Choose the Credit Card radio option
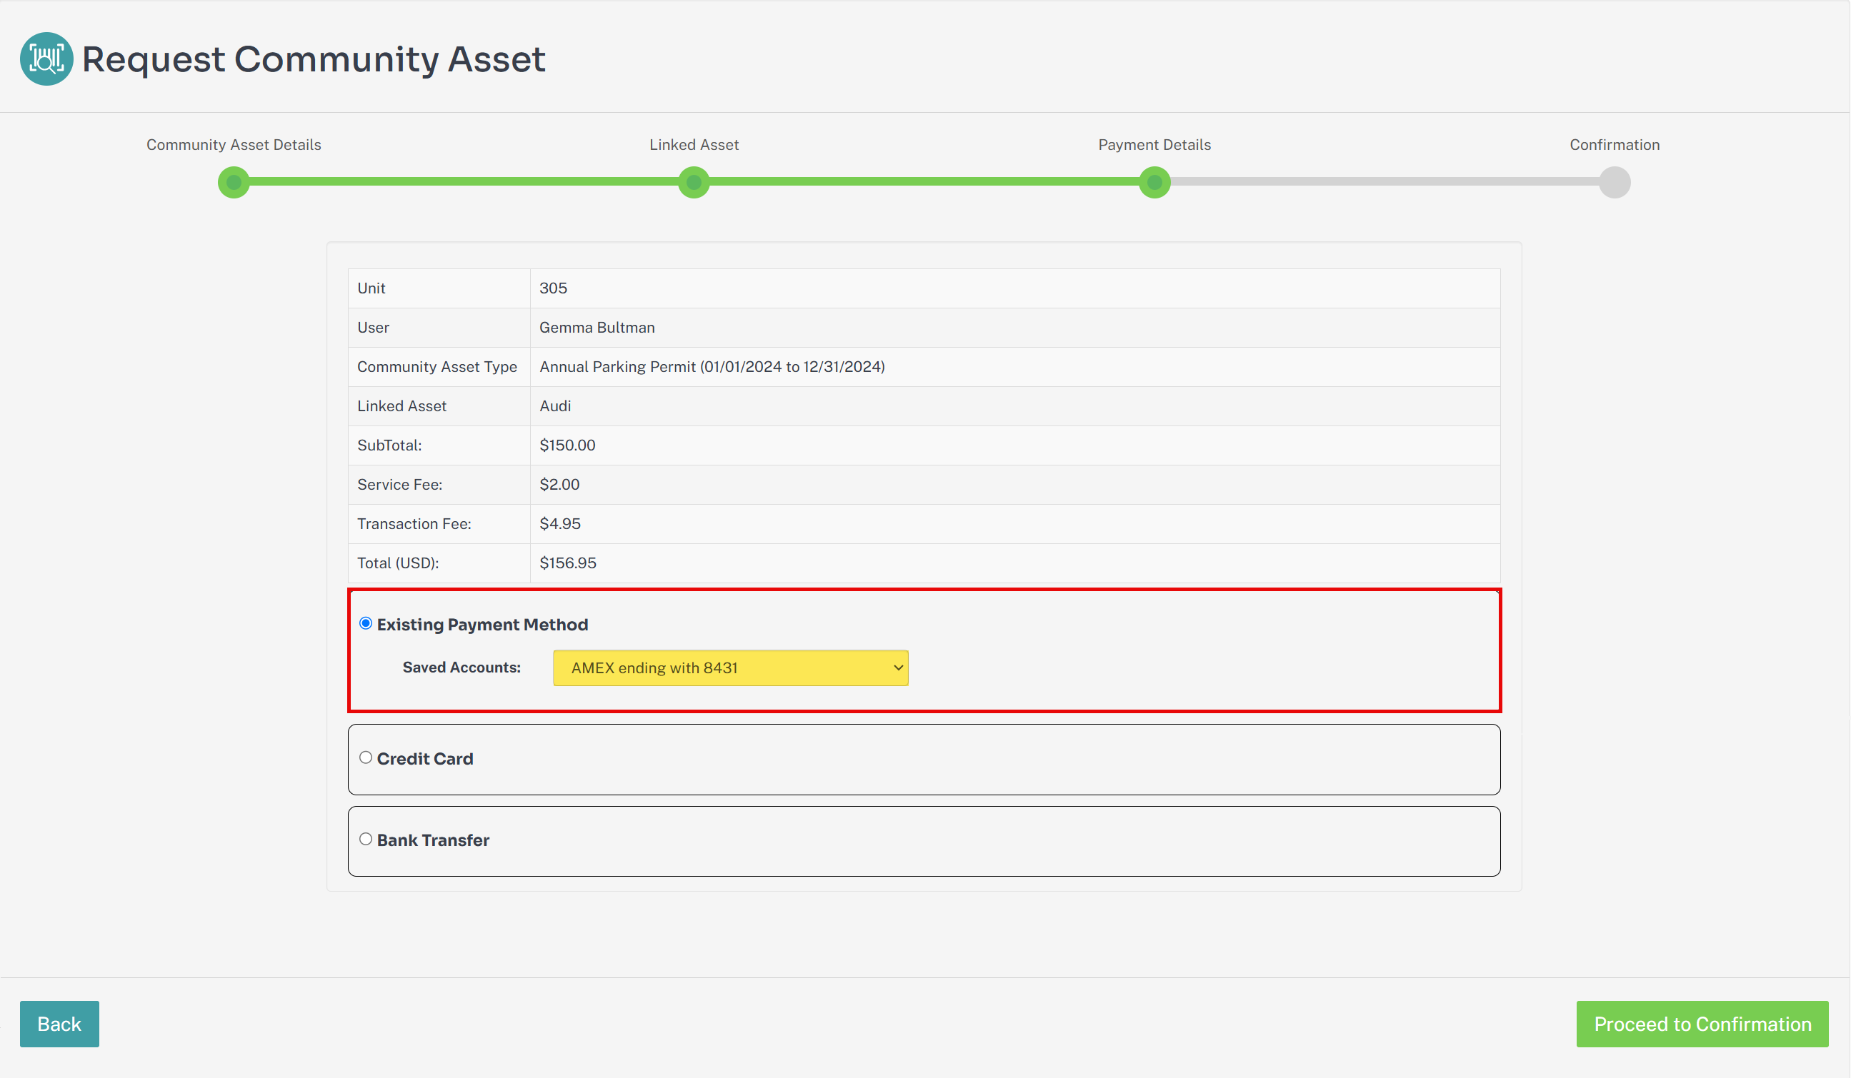Image resolution: width=1851 pixels, height=1078 pixels. (366, 757)
